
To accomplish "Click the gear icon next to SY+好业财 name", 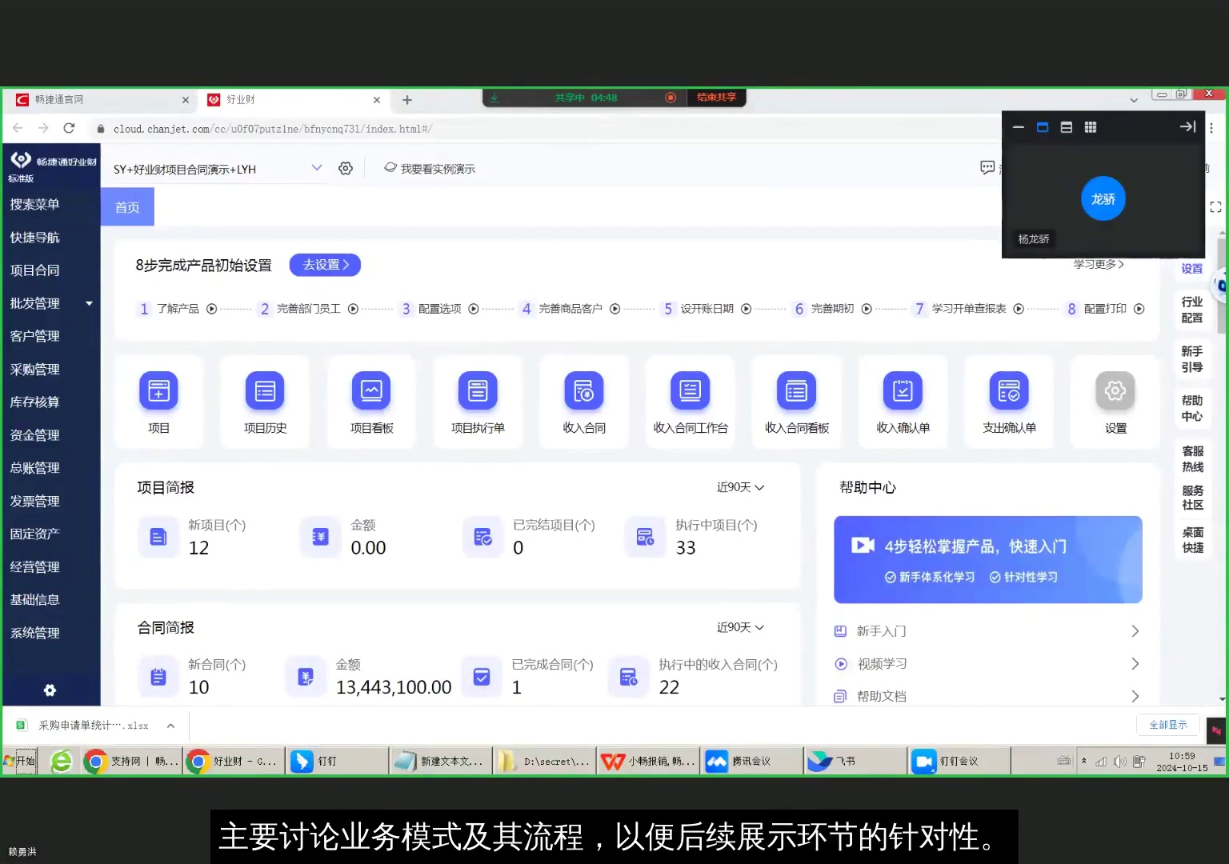I will pos(345,168).
